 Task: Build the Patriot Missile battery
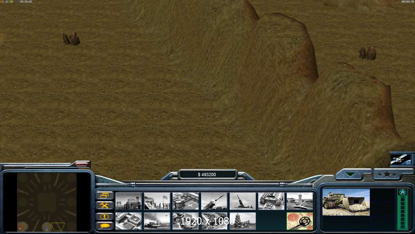[214, 201]
